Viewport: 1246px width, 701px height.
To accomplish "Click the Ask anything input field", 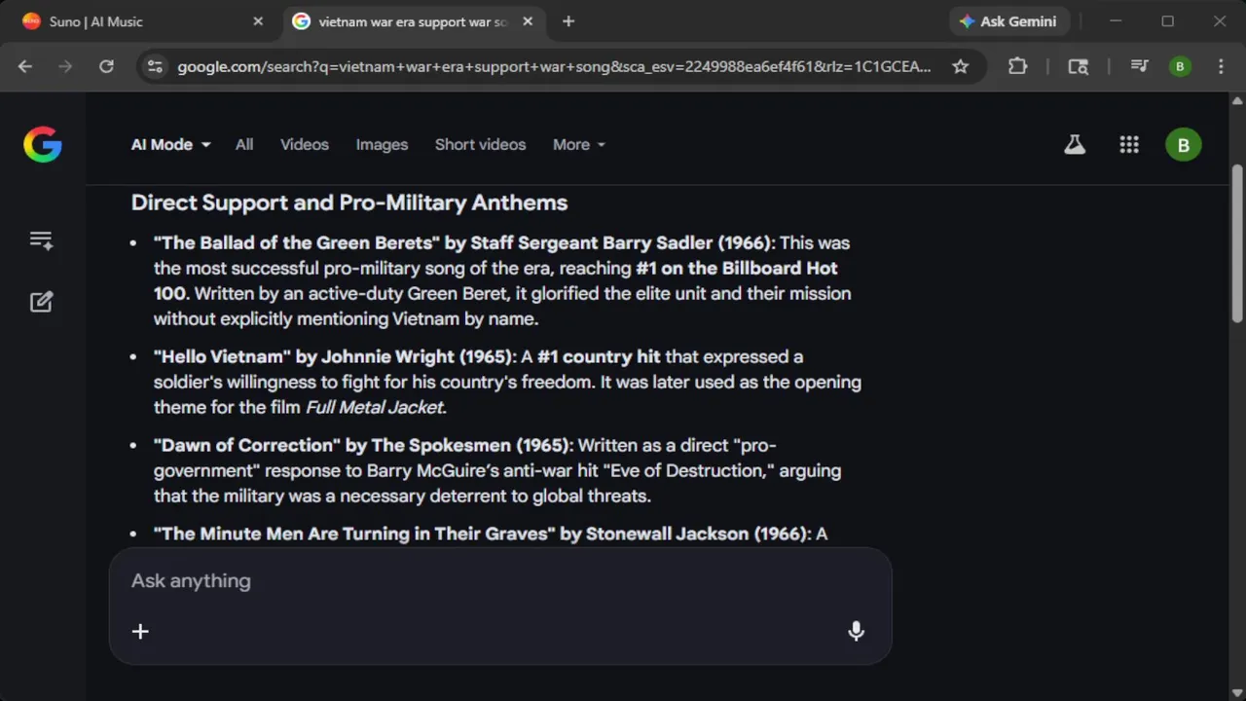I will (487, 581).
